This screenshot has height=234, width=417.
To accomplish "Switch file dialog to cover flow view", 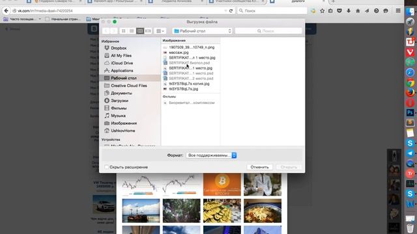I will coord(148,31).
